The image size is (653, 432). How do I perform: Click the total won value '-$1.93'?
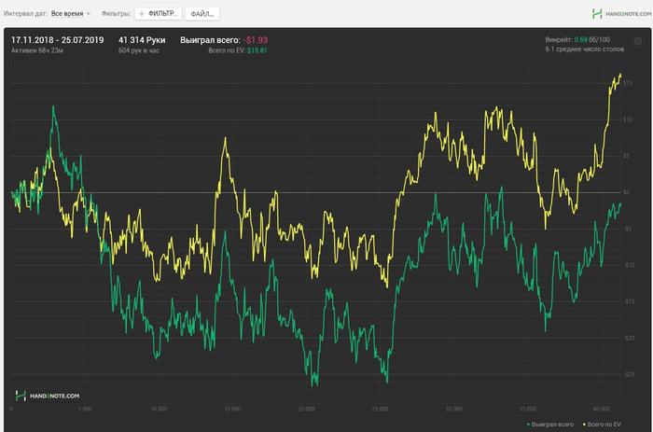coord(256,40)
